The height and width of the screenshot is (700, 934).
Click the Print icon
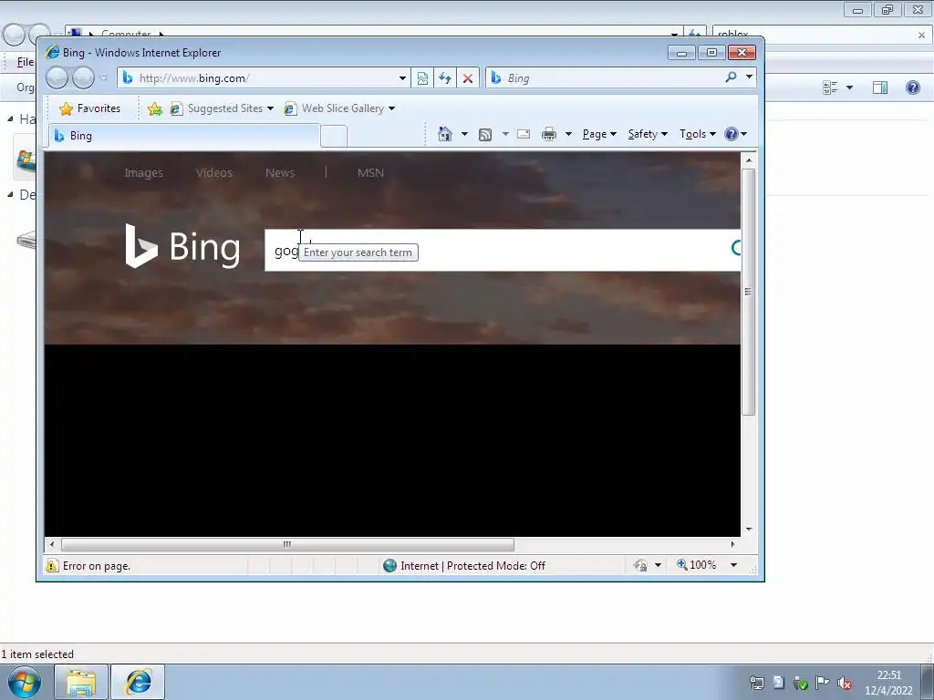(x=548, y=135)
